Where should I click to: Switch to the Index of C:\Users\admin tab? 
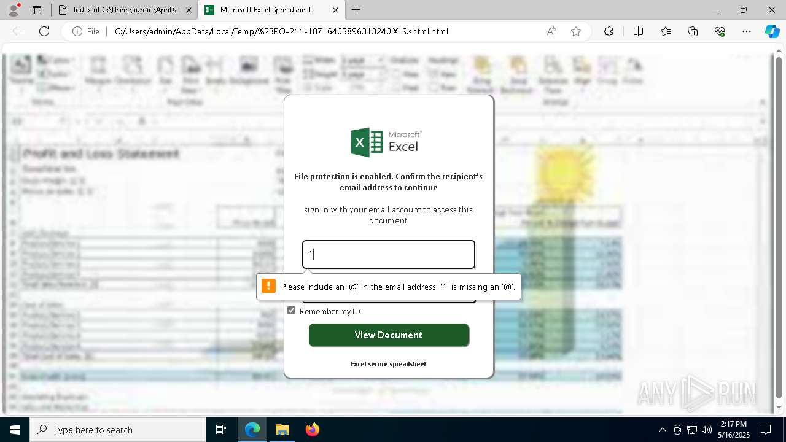(x=125, y=10)
